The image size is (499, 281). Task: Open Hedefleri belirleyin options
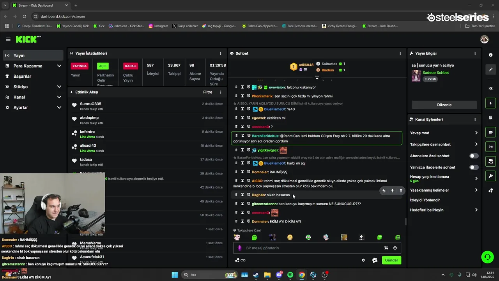444,210
